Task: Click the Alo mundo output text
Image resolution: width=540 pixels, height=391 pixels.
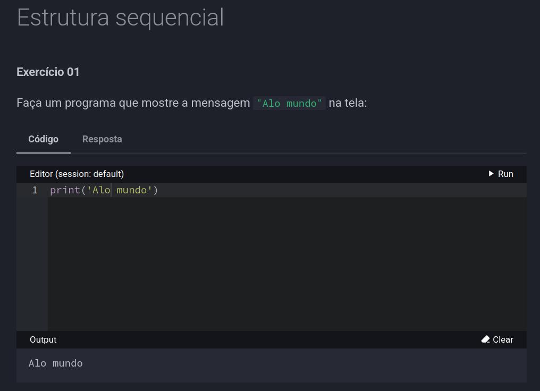Action: pyautogui.click(x=56, y=363)
